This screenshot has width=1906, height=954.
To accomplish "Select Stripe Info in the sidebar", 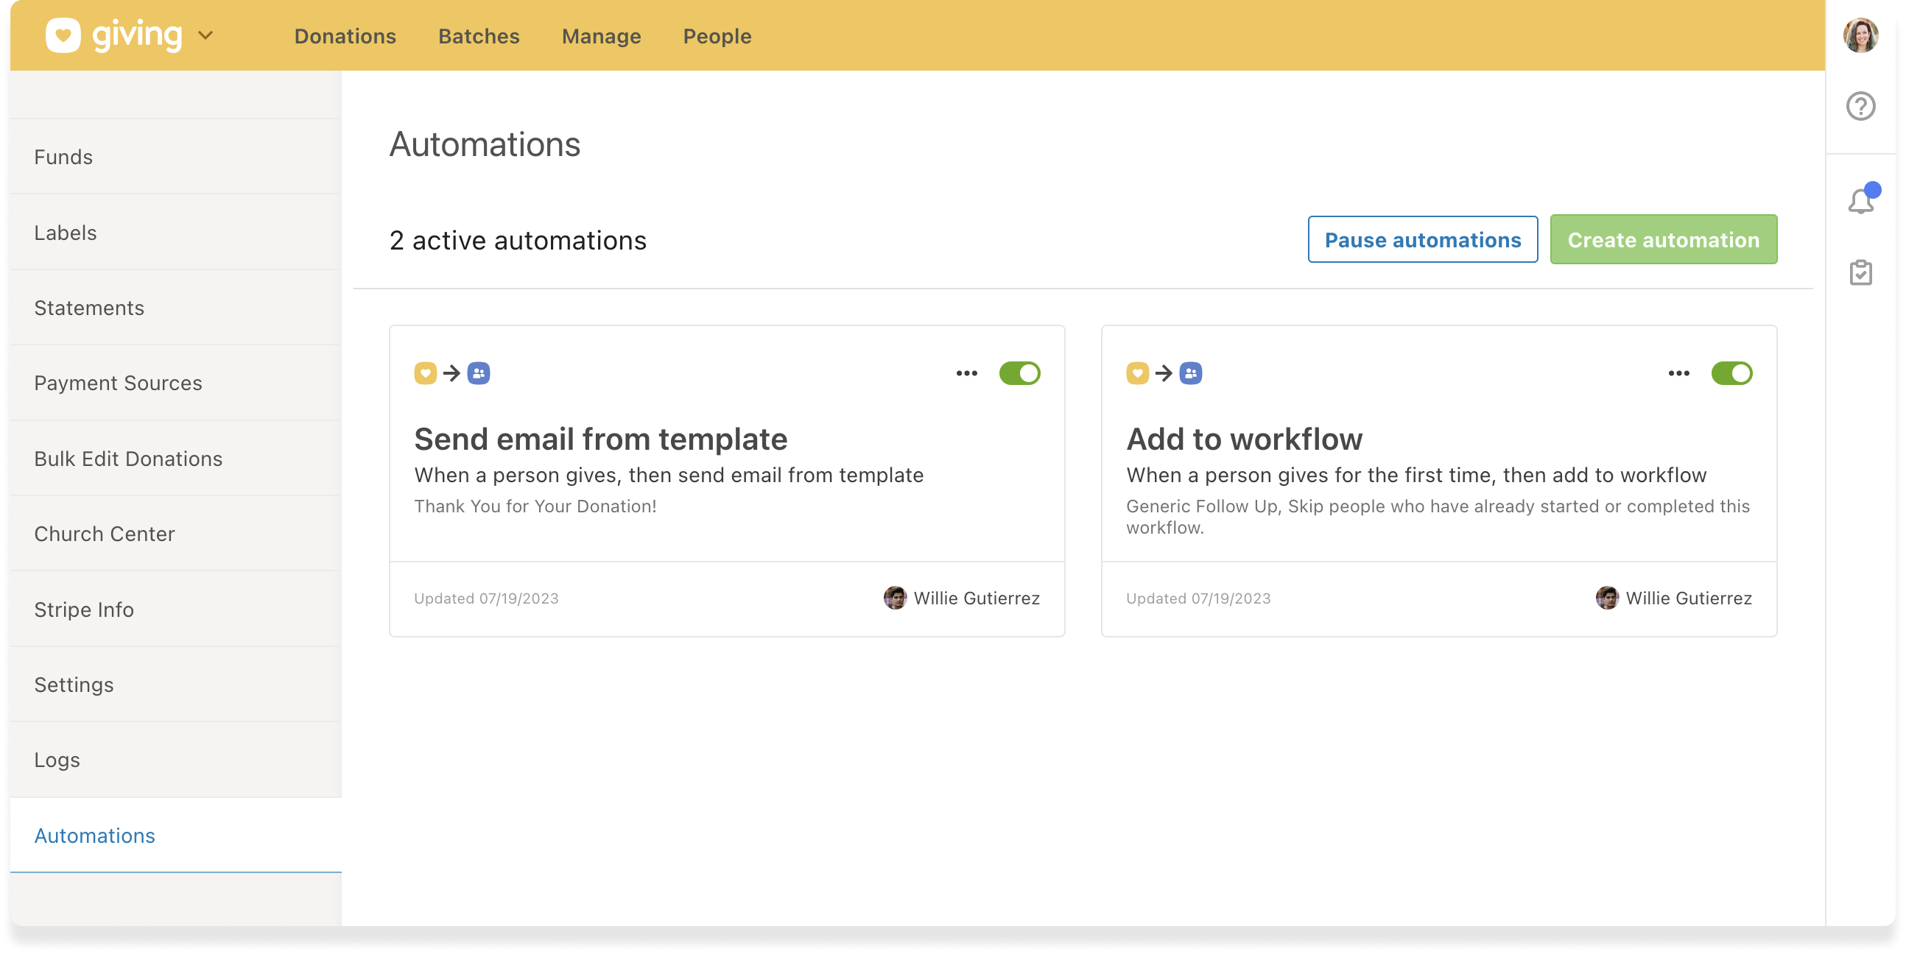I will [84, 609].
